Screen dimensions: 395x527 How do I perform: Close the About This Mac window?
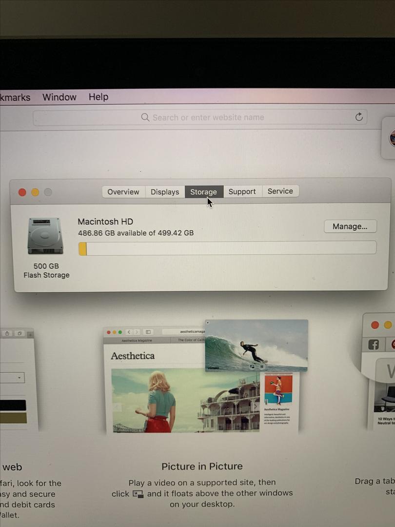pos(22,192)
